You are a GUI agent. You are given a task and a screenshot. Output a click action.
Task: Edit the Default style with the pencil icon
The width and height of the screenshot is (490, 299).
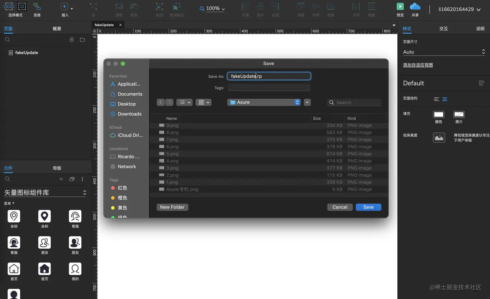click(481, 83)
